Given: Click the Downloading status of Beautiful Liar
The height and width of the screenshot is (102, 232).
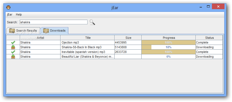Looking at the screenshot, I should [x=205, y=57].
